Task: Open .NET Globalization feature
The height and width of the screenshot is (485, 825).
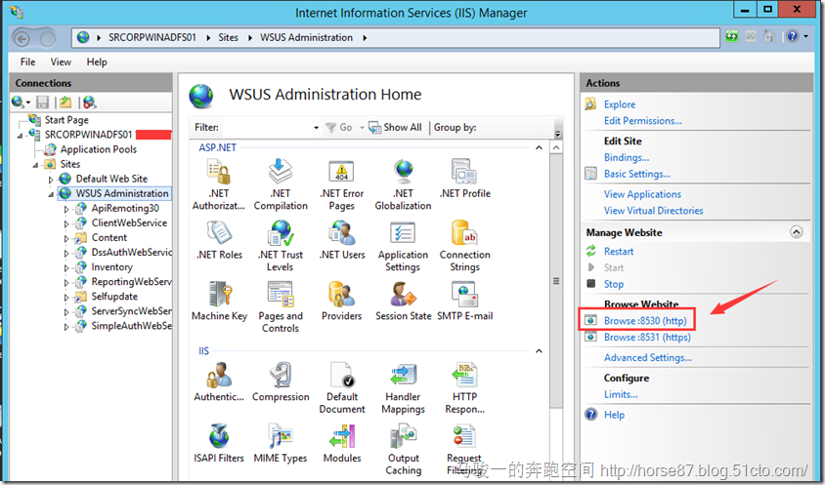Action: (x=403, y=185)
